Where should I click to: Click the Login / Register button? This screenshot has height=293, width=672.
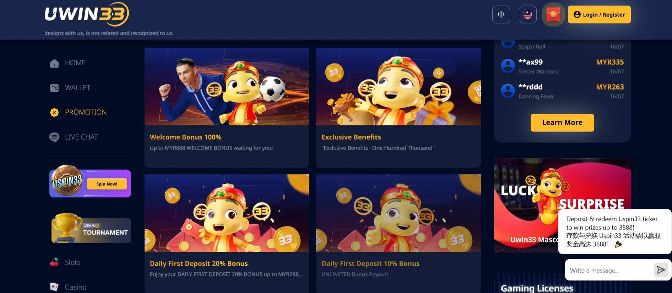point(599,15)
